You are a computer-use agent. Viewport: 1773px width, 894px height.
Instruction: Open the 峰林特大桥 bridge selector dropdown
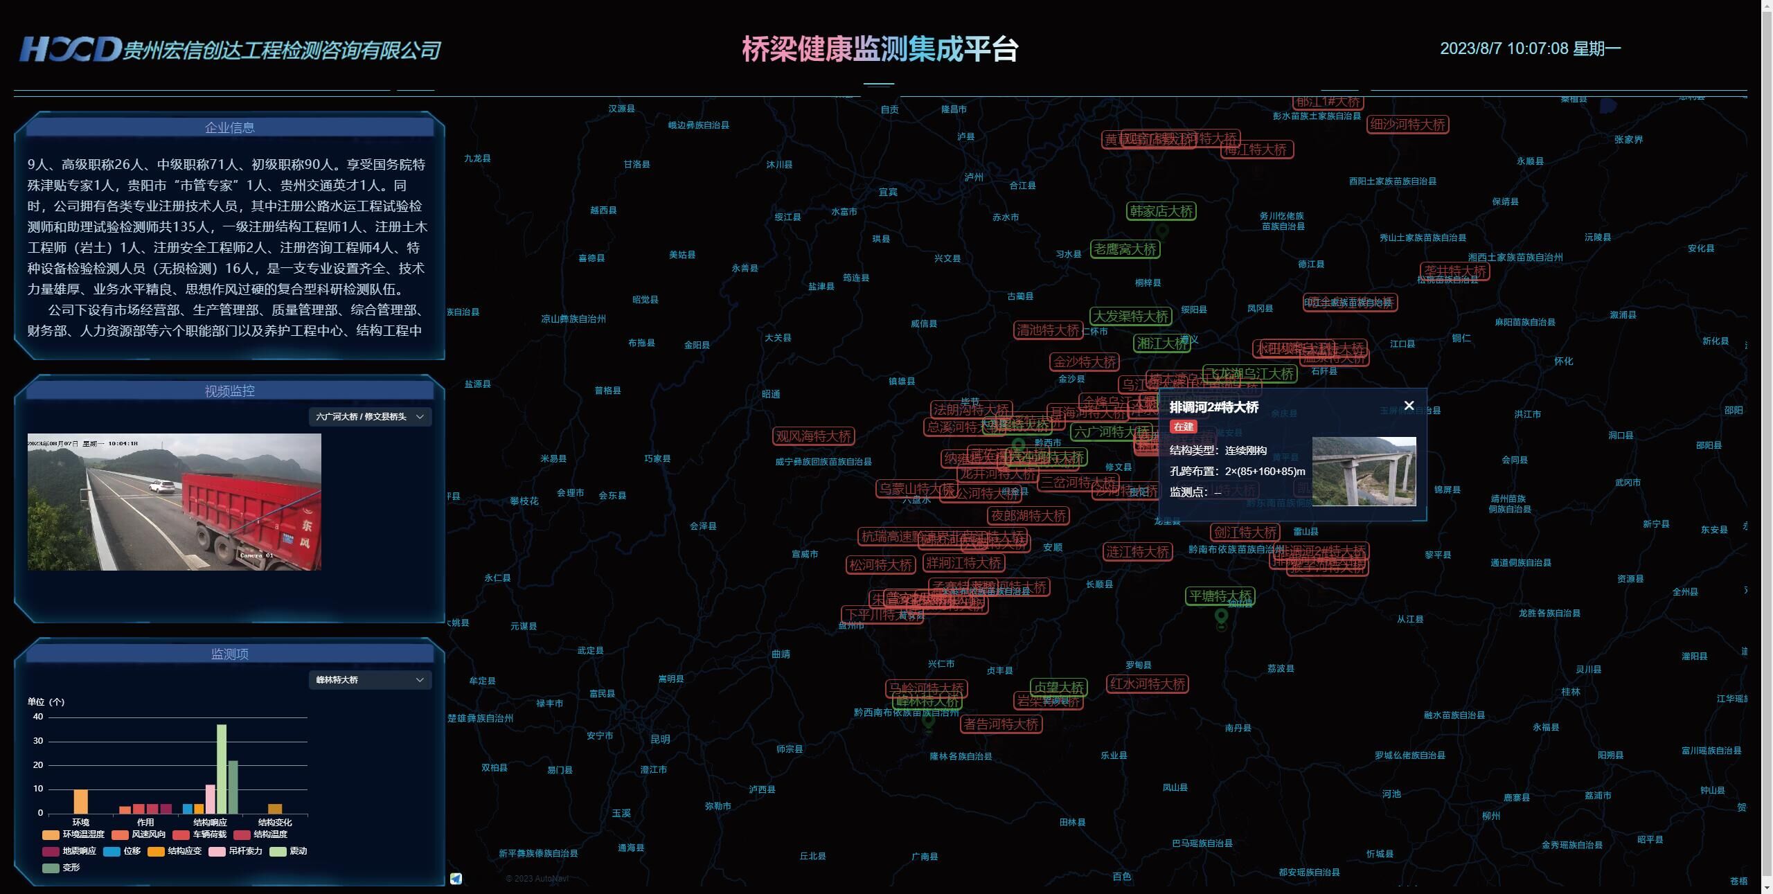point(370,680)
